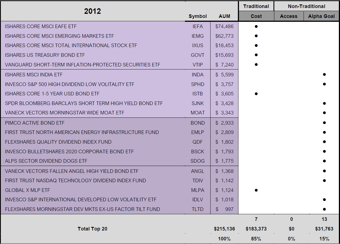Click the TDIV symbol cell
The height and width of the screenshot is (244, 340).
pyautogui.click(x=198, y=181)
